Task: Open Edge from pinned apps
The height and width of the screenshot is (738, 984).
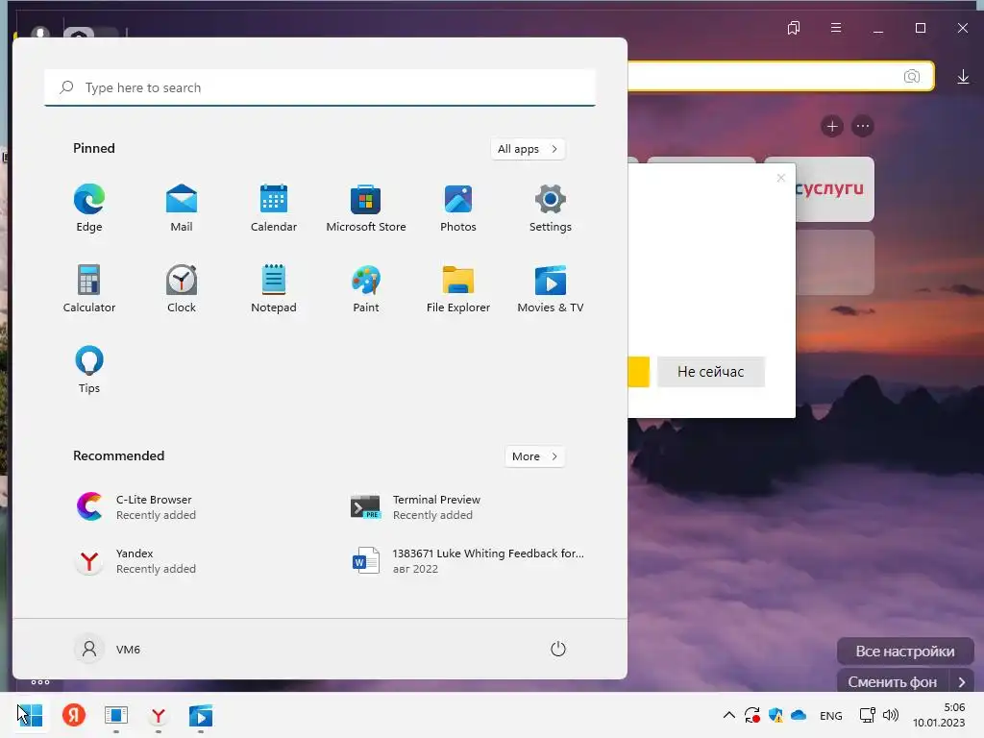Action: pos(89,209)
